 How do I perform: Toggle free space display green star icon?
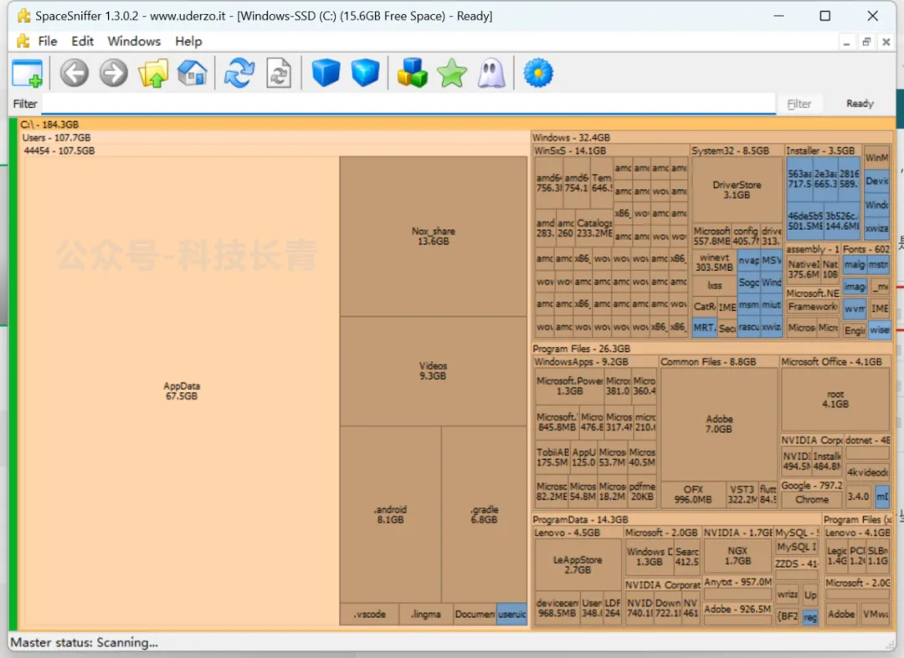click(x=452, y=74)
